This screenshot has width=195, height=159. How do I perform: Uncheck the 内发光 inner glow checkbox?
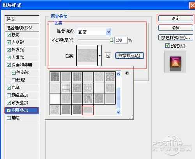(x=9, y=58)
